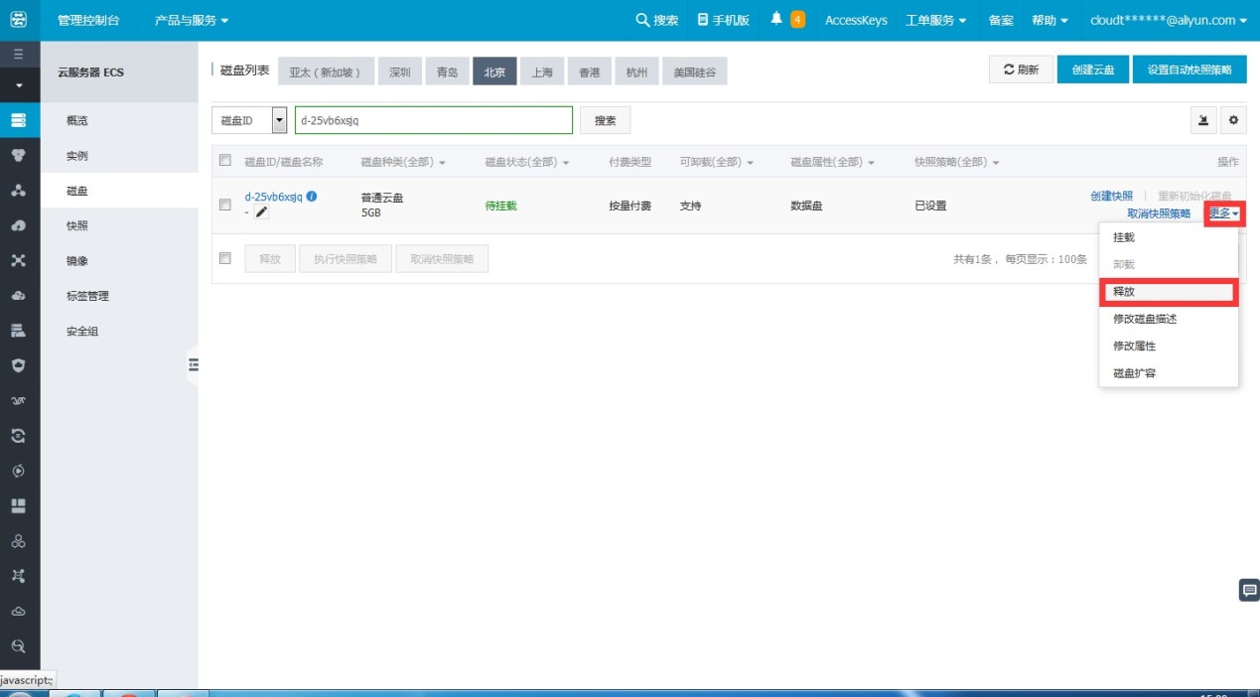Click the pencil edit disk name icon
Screen dimensions: 1260x697
tap(262, 211)
